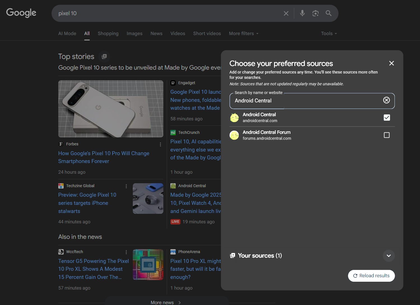Viewport: 420px width, 305px height.
Task: Open the Tools dropdown
Action: [x=329, y=33]
